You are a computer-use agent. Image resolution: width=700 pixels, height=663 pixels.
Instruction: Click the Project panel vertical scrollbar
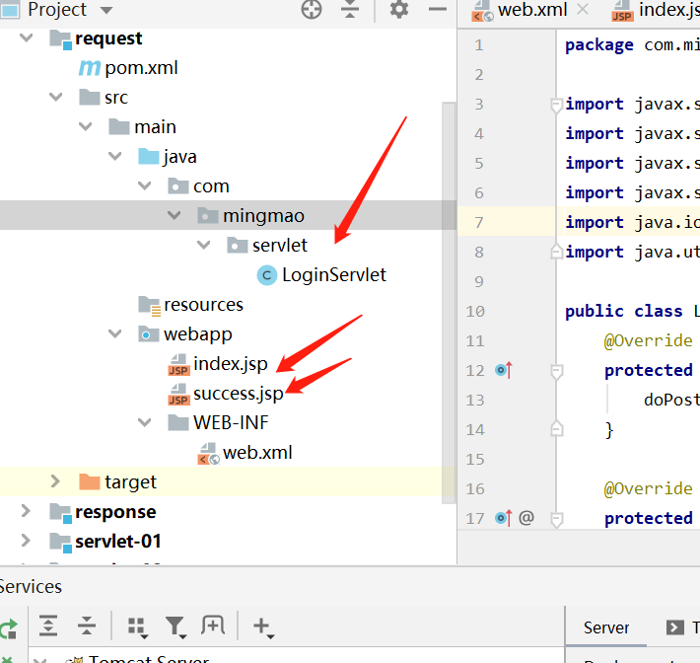pyautogui.click(x=449, y=303)
